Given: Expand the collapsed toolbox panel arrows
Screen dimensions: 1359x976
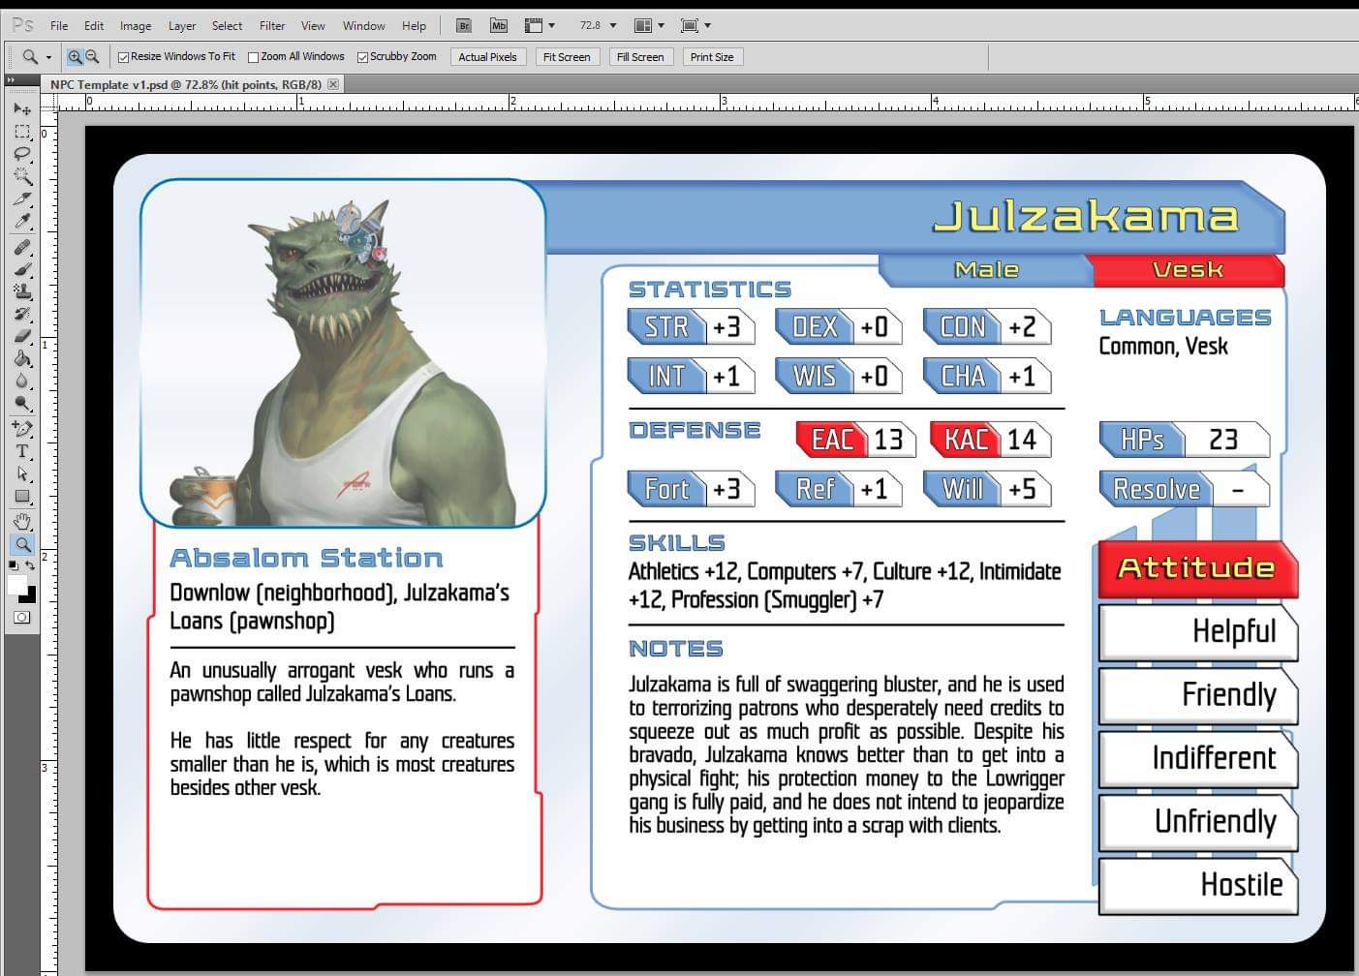Looking at the screenshot, I should pyautogui.click(x=11, y=80).
